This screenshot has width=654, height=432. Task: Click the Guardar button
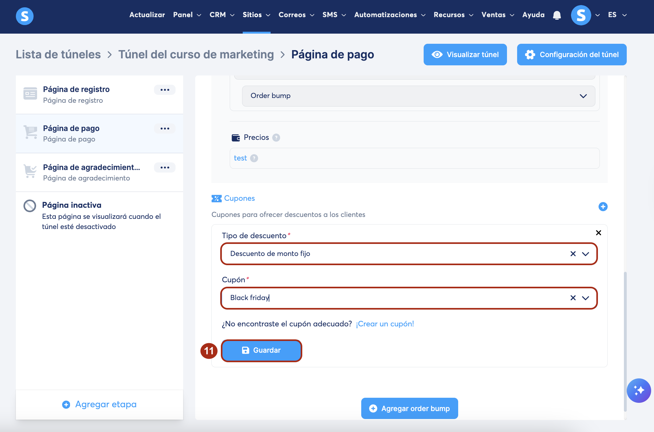pos(261,350)
